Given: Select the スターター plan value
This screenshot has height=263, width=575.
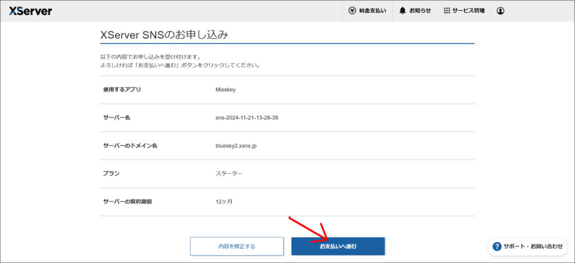Looking at the screenshot, I should pos(229,174).
